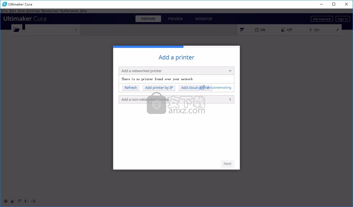Expand the Add a non-networked printer section
This screenshot has height=207, width=353.
pyautogui.click(x=230, y=99)
